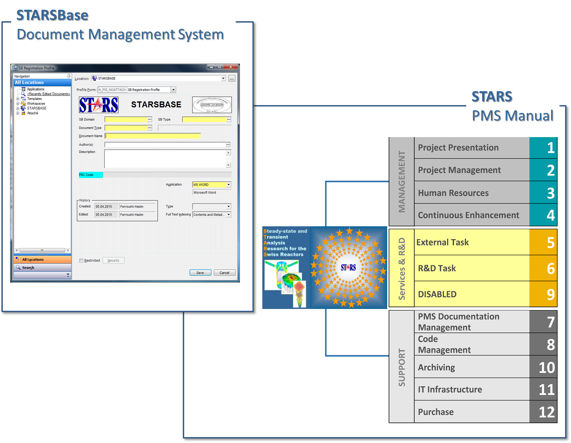Open Project Presentation section 1
The image size is (571, 443).
click(486, 148)
